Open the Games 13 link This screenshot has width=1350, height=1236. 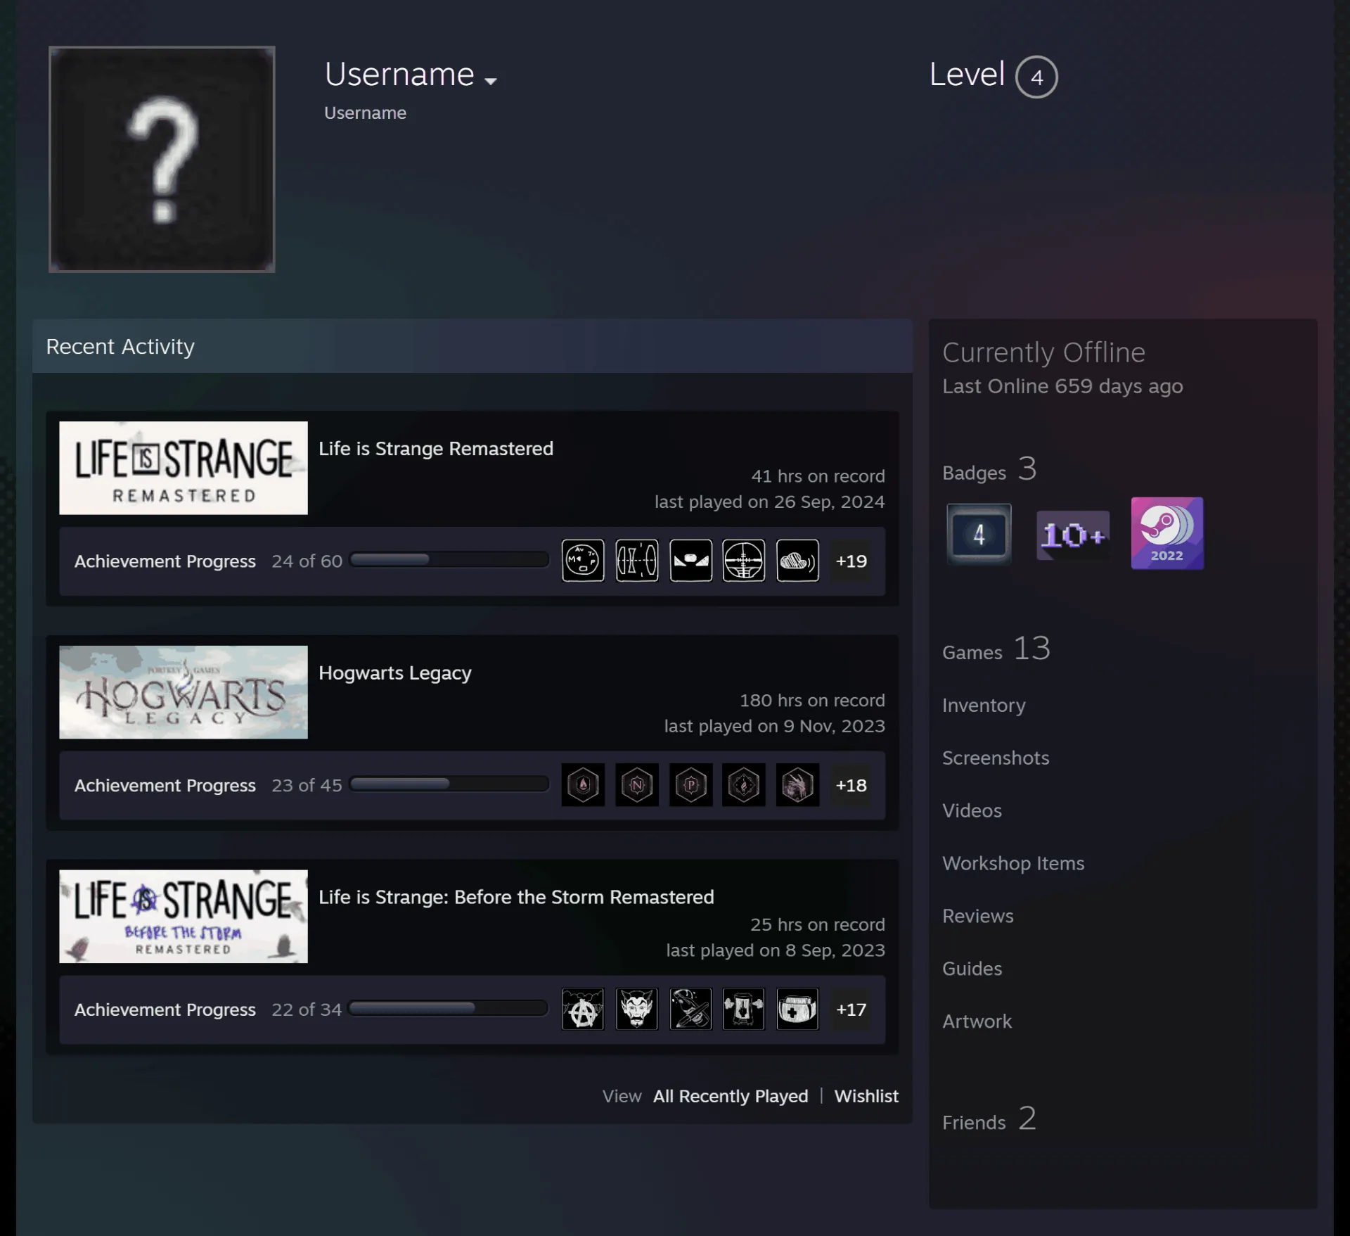pyautogui.click(x=996, y=649)
